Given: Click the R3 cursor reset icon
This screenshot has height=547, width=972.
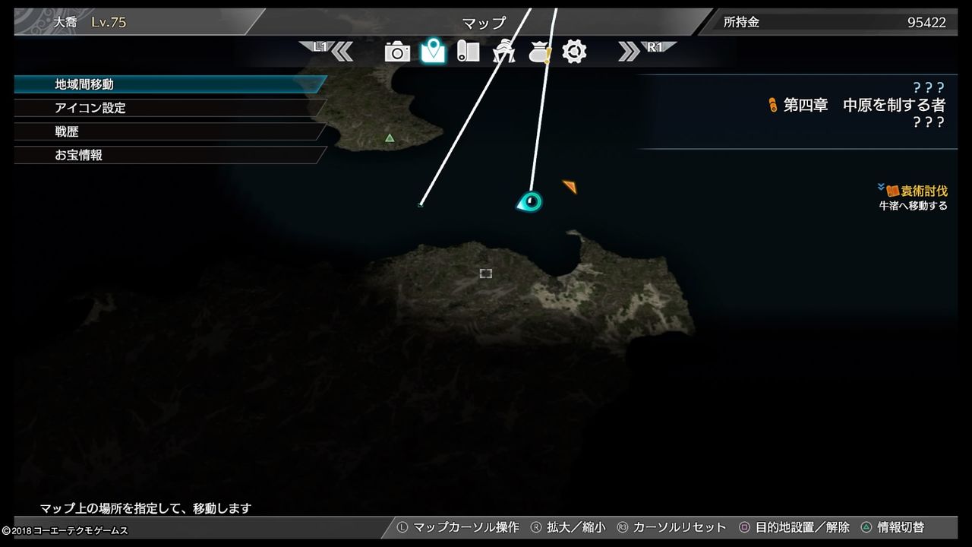Looking at the screenshot, I should click(623, 527).
